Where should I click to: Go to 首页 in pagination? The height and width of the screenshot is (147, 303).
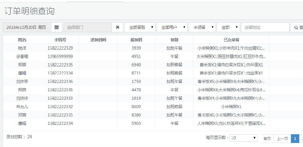point(267,138)
